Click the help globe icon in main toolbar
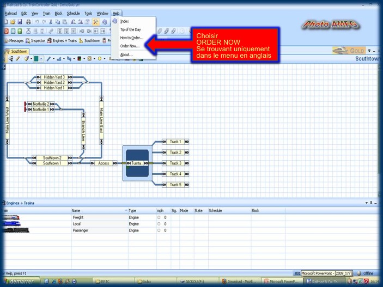Image resolution: width=383 pixels, height=287 pixels. (105, 22)
